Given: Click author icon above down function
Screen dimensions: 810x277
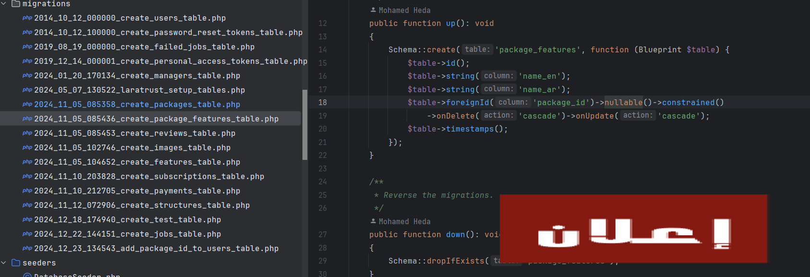Looking at the screenshot, I should [373, 221].
